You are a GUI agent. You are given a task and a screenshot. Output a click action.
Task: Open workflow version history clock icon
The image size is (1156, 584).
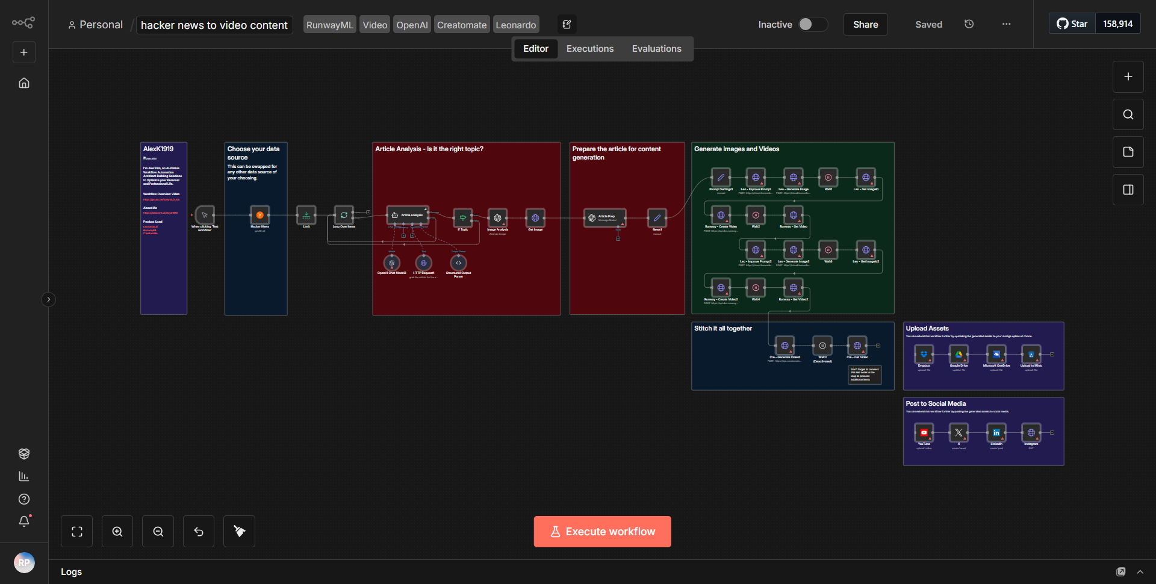pos(969,24)
